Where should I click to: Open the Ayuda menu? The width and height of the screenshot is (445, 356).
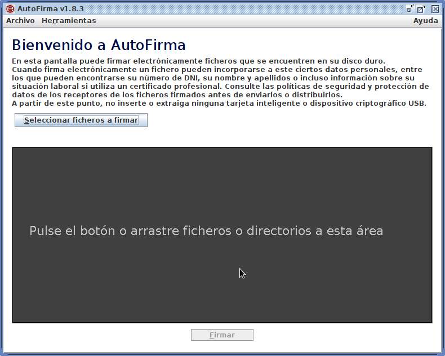click(425, 21)
